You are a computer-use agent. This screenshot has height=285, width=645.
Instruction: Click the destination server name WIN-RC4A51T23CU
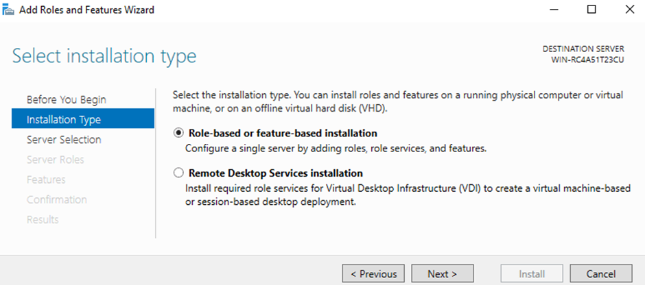(x=587, y=60)
